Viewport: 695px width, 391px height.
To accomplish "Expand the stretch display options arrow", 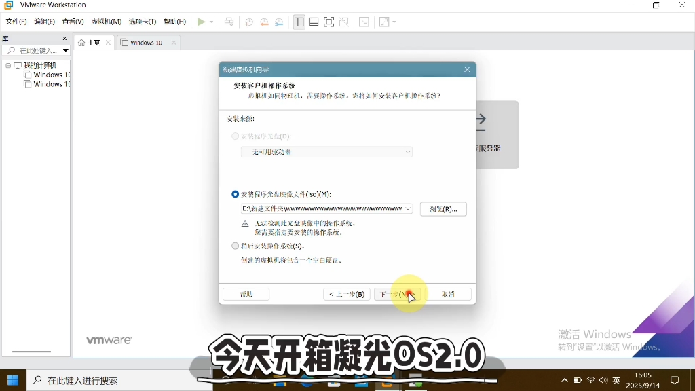I will coord(394,22).
